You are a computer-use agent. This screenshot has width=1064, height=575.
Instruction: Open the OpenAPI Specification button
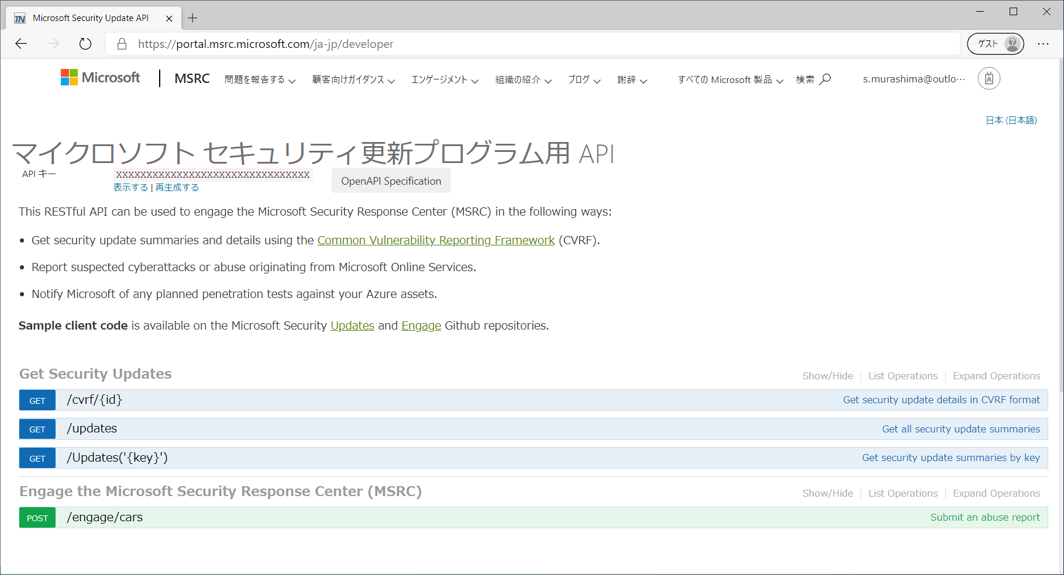click(x=391, y=181)
